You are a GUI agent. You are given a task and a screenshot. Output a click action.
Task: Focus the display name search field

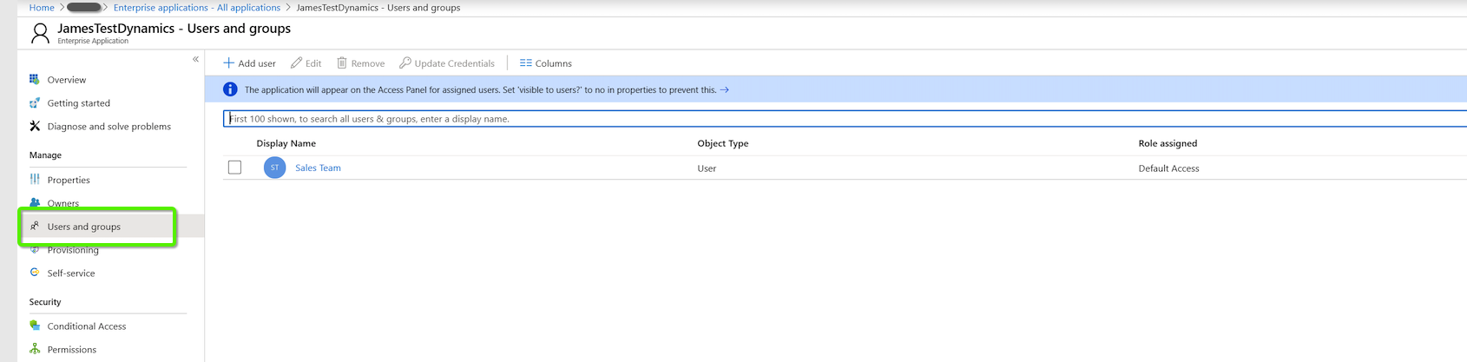click(x=781, y=119)
